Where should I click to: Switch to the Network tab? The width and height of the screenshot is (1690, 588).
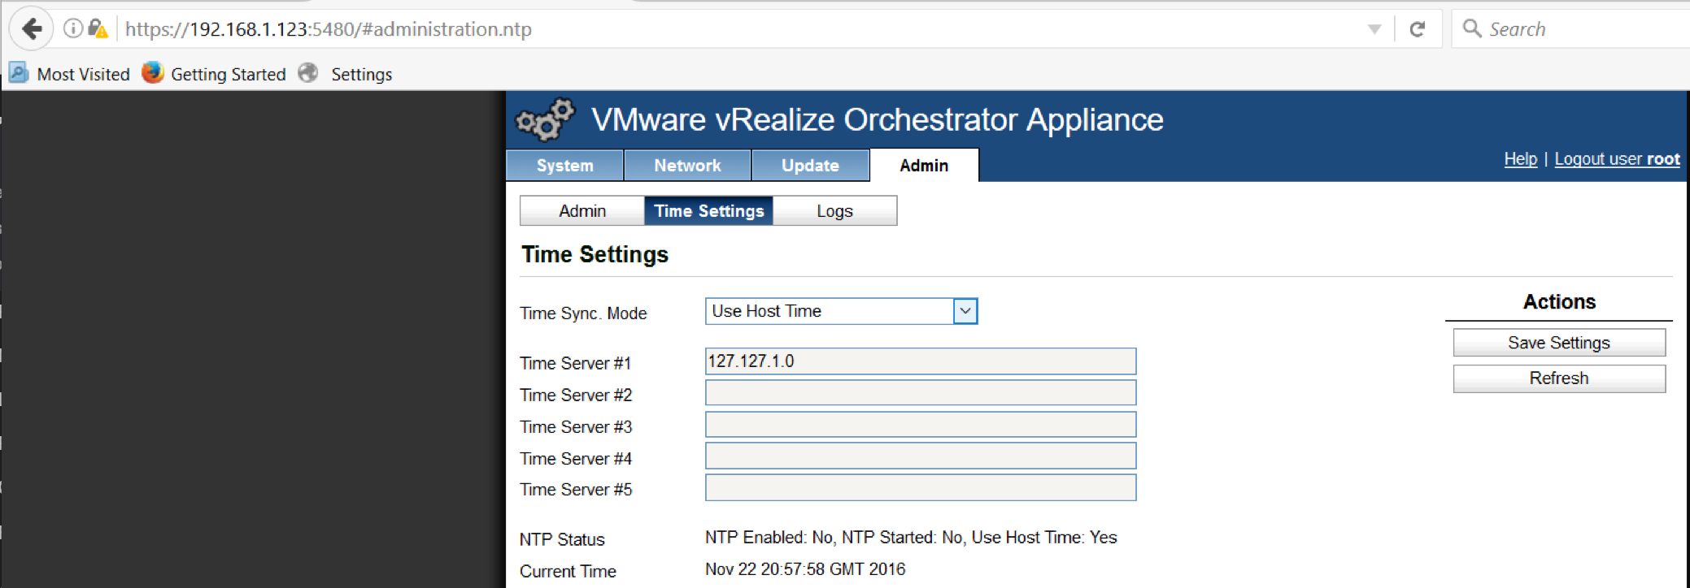tap(688, 166)
